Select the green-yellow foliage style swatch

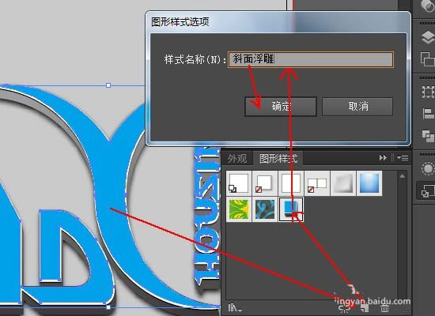tap(239, 209)
